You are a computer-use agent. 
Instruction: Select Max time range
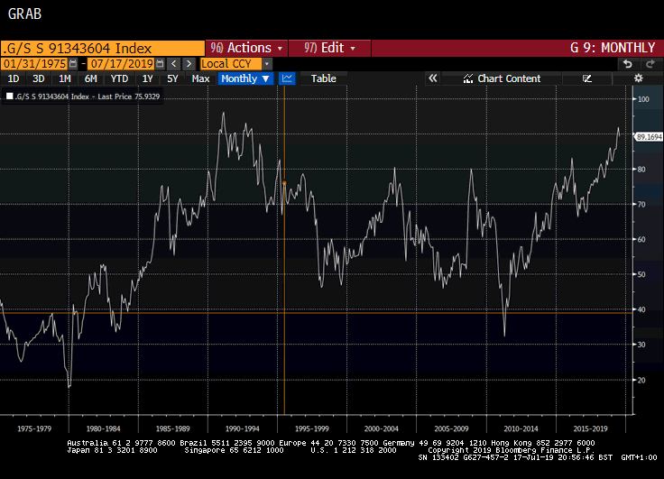click(200, 78)
